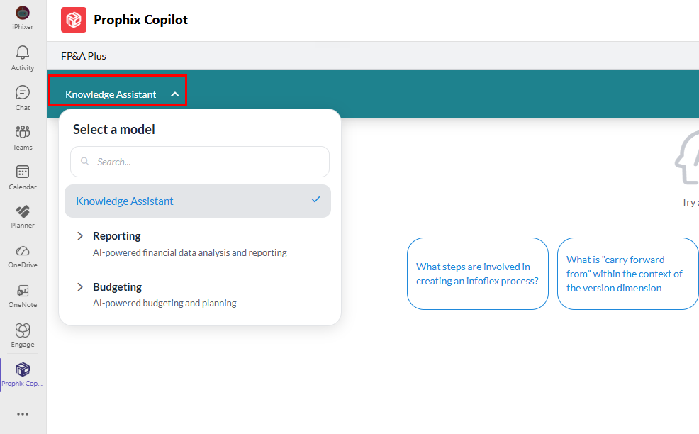
Task: Open the Teams icon in sidebar
Action: [23, 133]
